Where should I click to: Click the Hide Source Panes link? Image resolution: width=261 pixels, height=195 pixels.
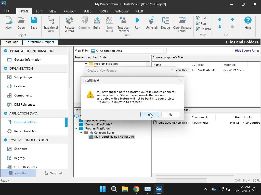[x=247, y=51]
